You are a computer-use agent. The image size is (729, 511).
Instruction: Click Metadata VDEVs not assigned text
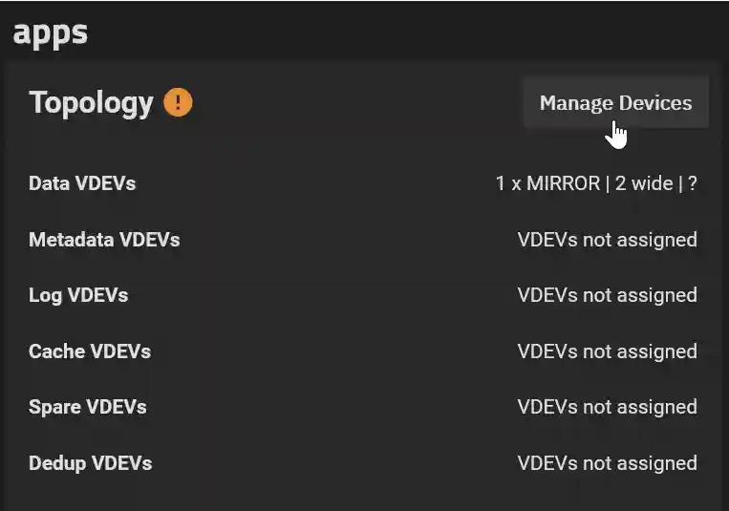tap(607, 240)
